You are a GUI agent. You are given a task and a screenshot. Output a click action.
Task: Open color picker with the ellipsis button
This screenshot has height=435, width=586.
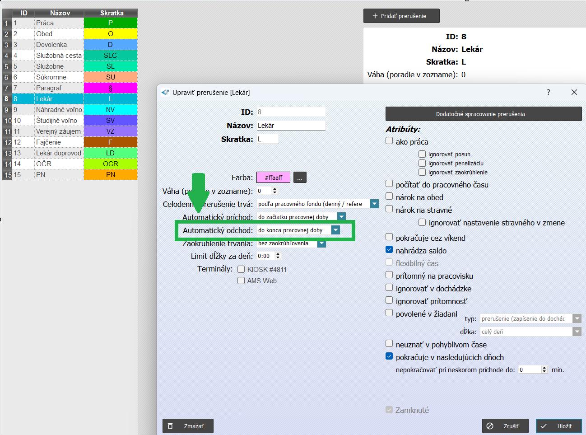click(x=300, y=178)
